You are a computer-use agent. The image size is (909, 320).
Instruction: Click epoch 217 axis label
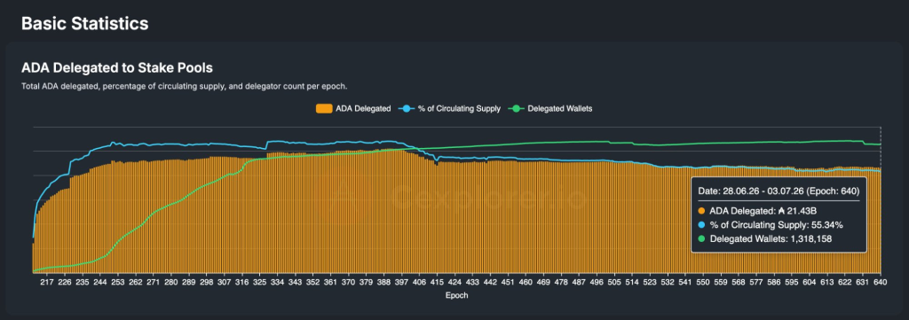(48, 283)
